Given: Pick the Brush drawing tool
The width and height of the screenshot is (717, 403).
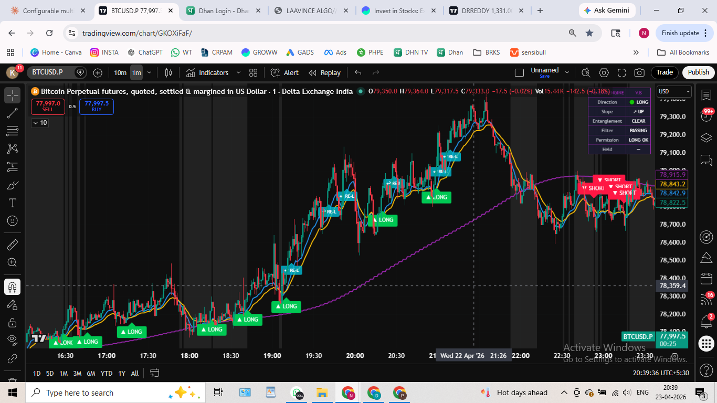Looking at the screenshot, I should point(13,185).
